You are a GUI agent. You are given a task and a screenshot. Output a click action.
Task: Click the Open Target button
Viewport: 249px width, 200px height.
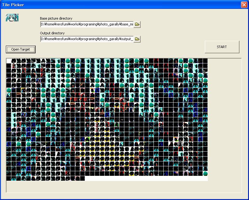[21, 49]
